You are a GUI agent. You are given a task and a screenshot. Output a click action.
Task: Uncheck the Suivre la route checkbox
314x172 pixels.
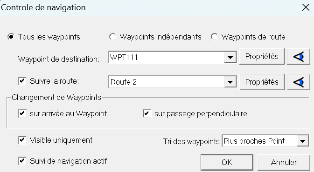click(22, 81)
